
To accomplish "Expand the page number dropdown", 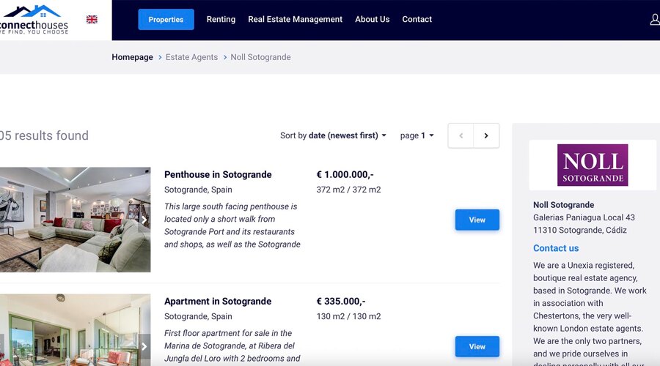I will (x=417, y=135).
